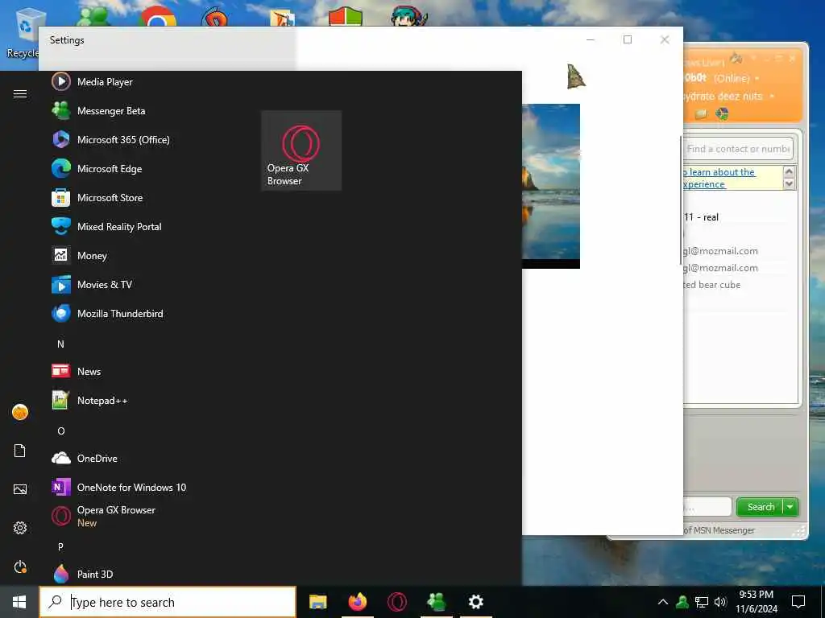Click the mail envelope icon in Messenger

pyautogui.click(x=701, y=114)
